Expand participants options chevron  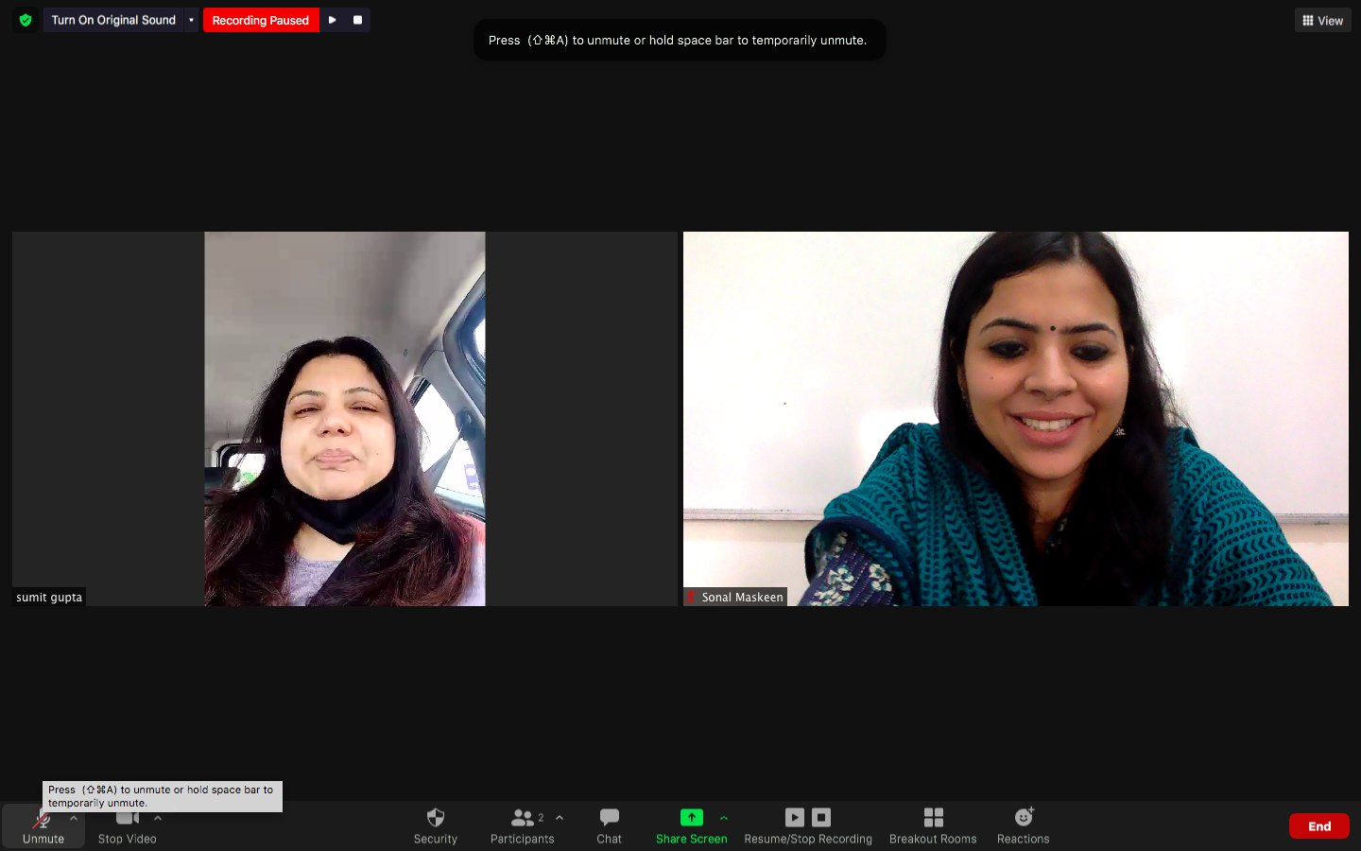560,818
